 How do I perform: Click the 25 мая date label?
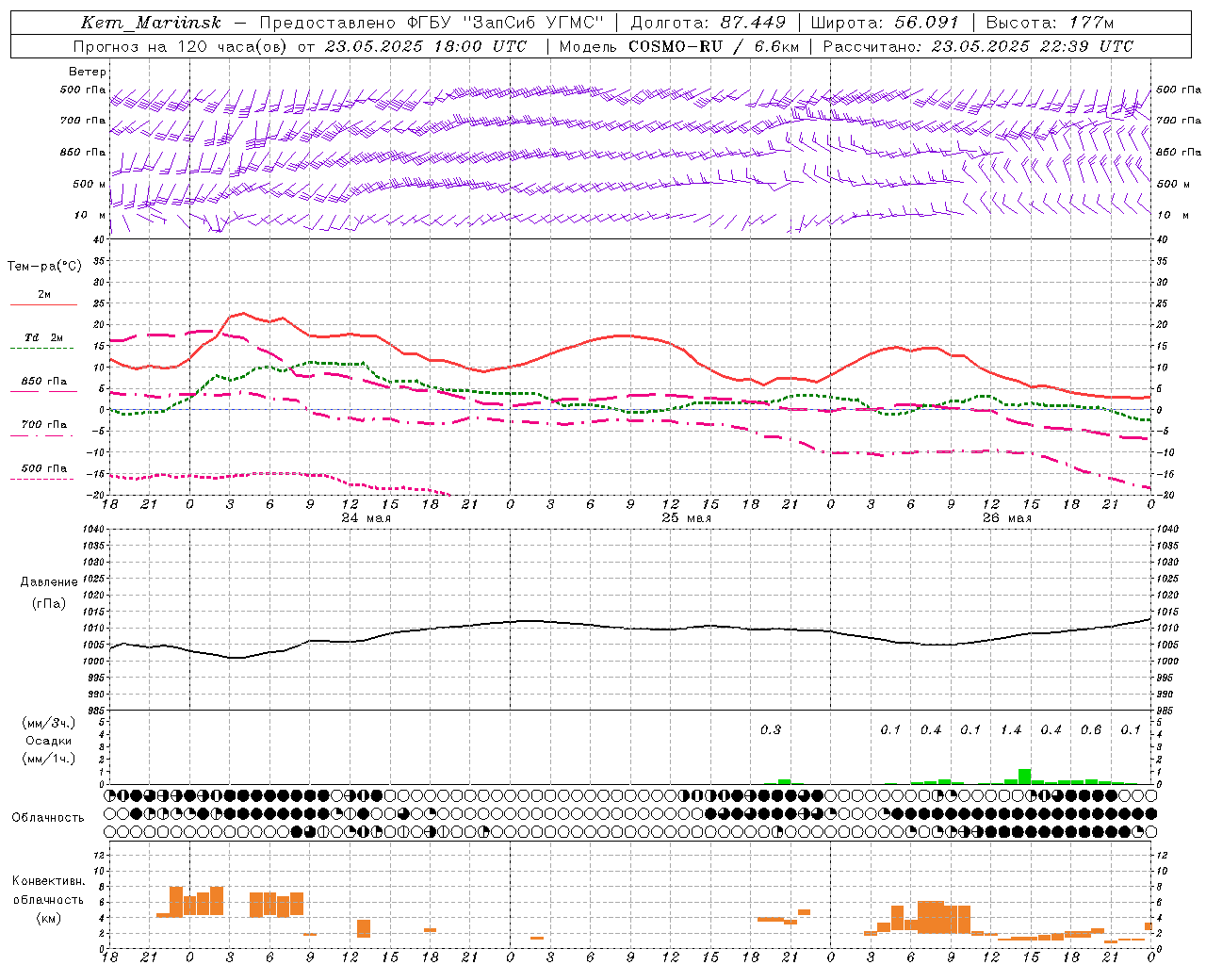tap(686, 518)
